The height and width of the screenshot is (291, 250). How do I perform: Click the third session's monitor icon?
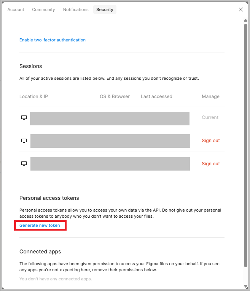[24, 163]
